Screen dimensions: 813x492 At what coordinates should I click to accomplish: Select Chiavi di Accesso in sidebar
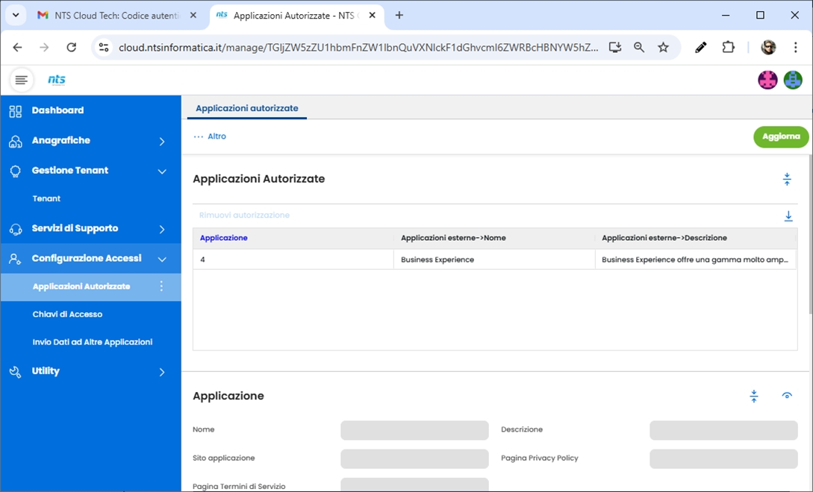(67, 315)
